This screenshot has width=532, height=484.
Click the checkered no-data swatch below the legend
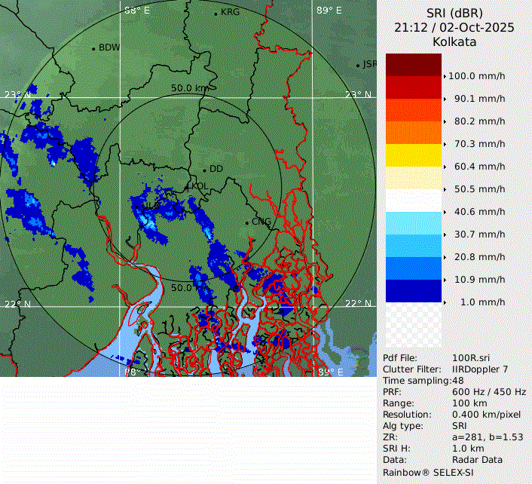[414, 325]
